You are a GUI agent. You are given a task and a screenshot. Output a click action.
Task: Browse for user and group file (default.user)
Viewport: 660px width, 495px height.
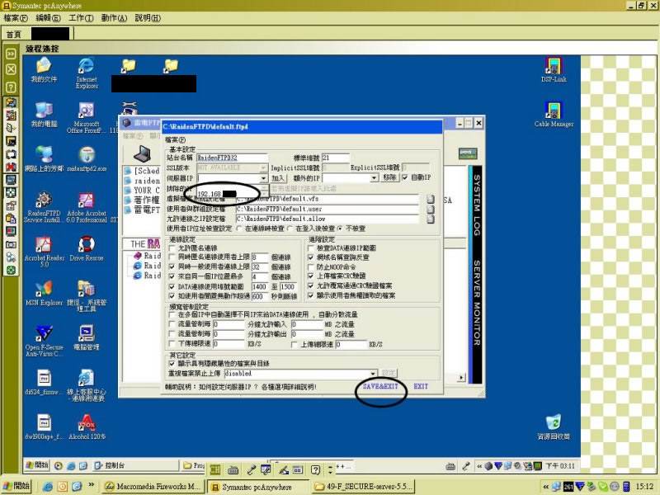430,209
